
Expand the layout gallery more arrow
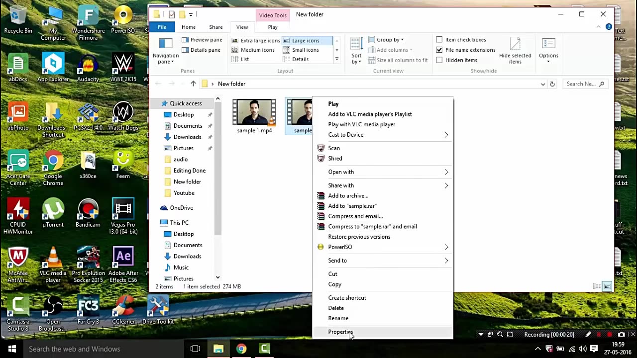pyautogui.click(x=337, y=59)
